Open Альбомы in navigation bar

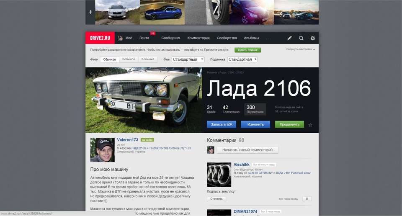[x=251, y=38]
